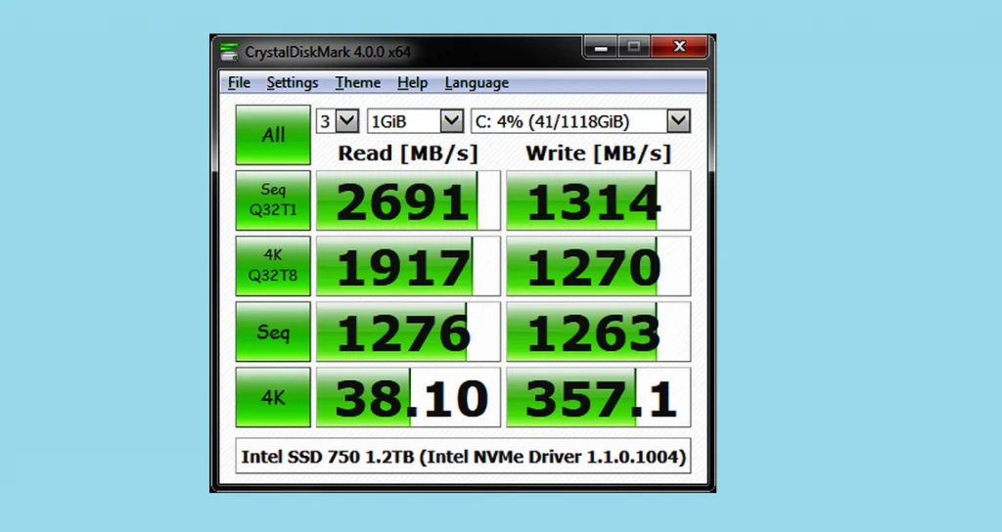Close the CrystalDiskMark window
This screenshot has width=1002, height=532.
click(x=680, y=47)
